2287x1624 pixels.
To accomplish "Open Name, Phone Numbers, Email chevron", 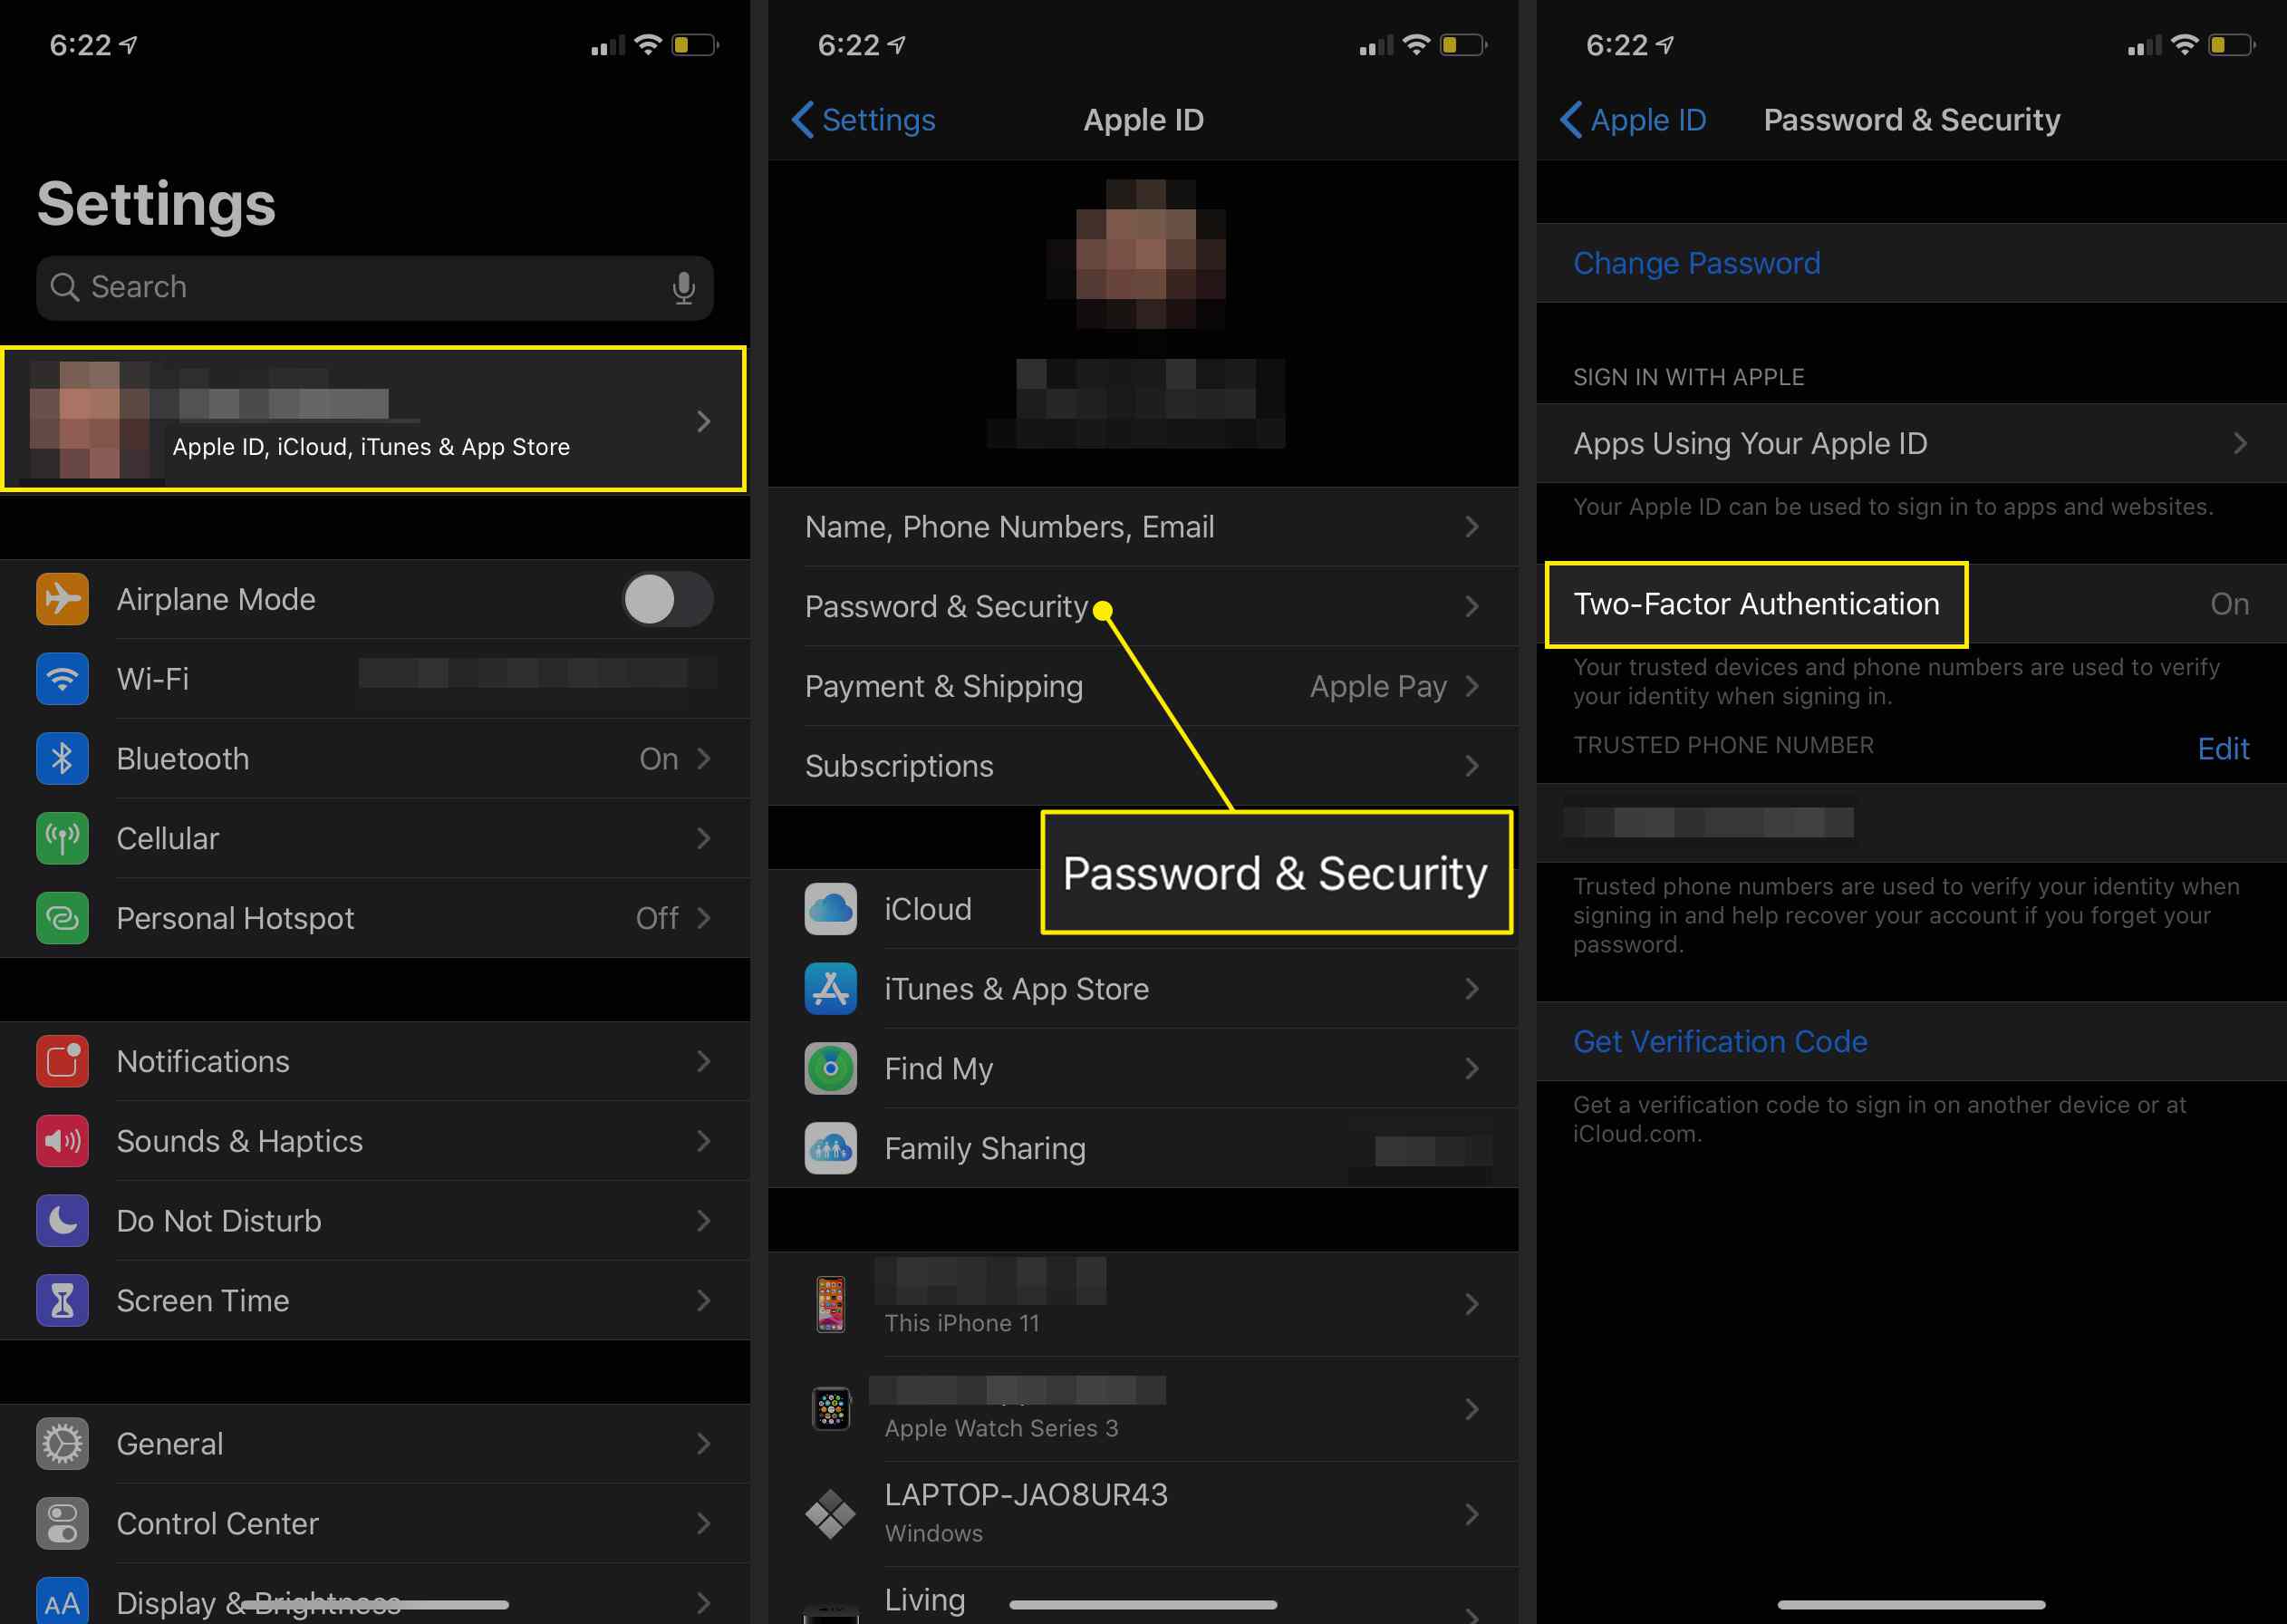I will 1472,527.
